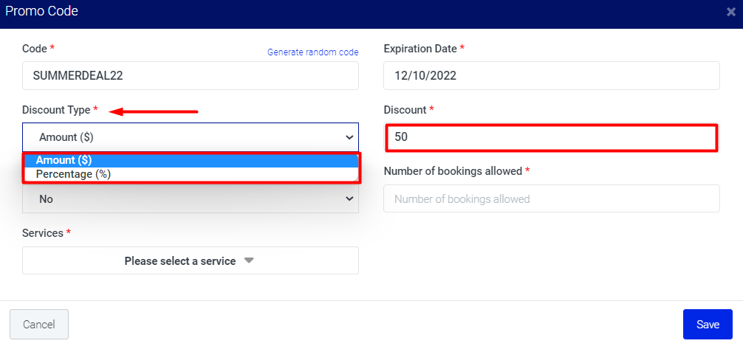743x349 pixels.
Task: Click the Expiration Date label text
Action: [x=420, y=49]
